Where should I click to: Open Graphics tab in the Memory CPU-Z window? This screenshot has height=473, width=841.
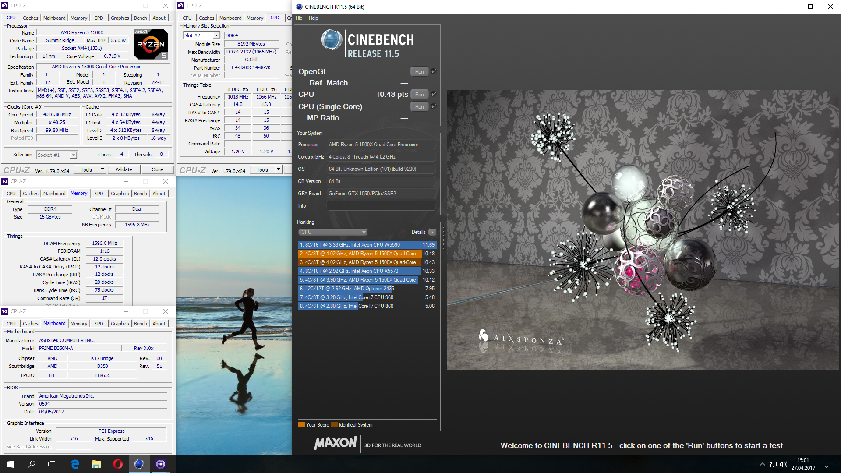pyautogui.click(x=120, y=194)
